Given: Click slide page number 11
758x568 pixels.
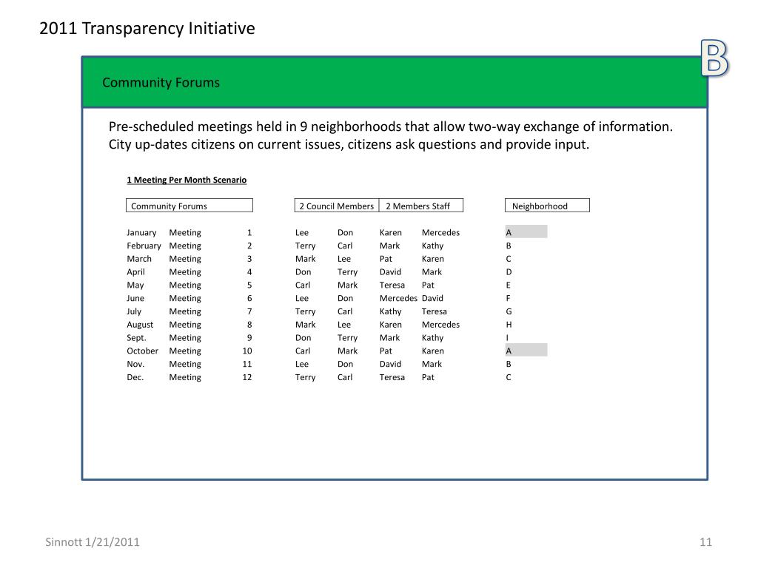Looking at the screenshot, I should point(705,542).
